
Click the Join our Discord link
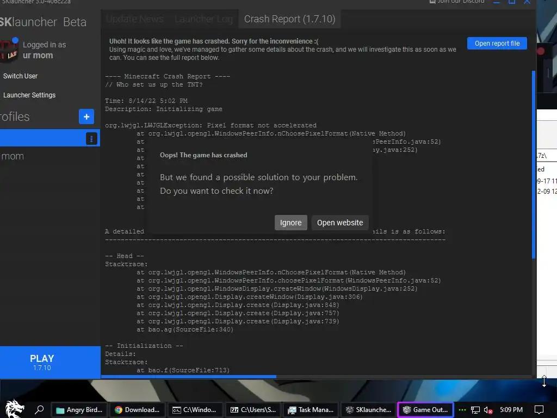(456, 2)
